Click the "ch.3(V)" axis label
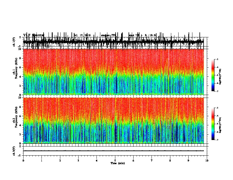 (14, 151)
